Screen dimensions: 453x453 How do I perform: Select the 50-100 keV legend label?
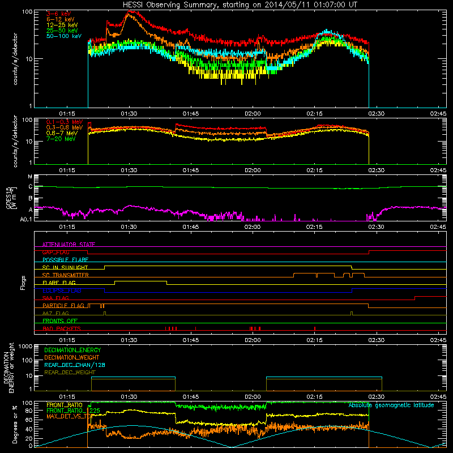tap(64, 36)
